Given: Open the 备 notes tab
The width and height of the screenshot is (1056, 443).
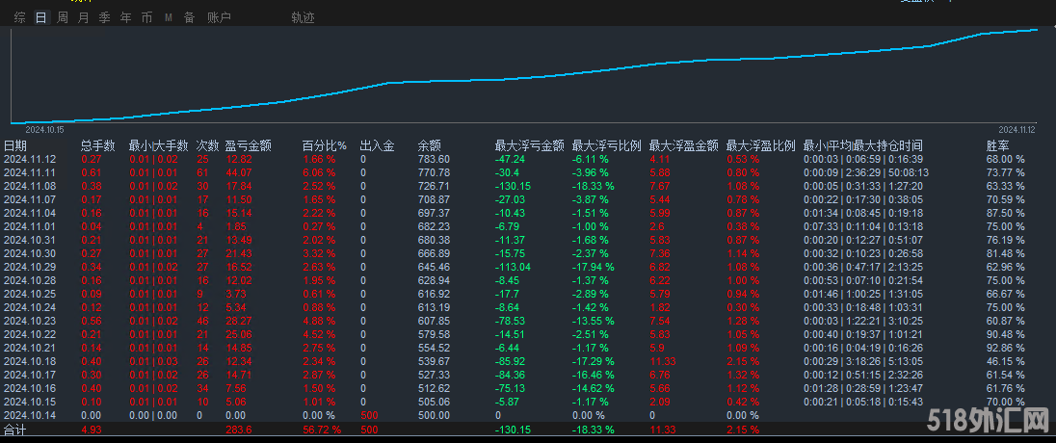Looking at the screenshot, I should 189,17.
